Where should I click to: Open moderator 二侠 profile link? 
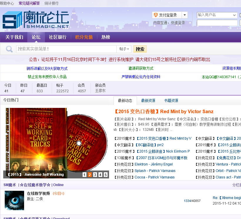[x=39, y=199]
